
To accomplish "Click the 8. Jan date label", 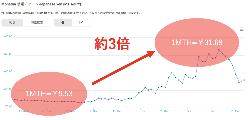I will click(x=211, y=111).
